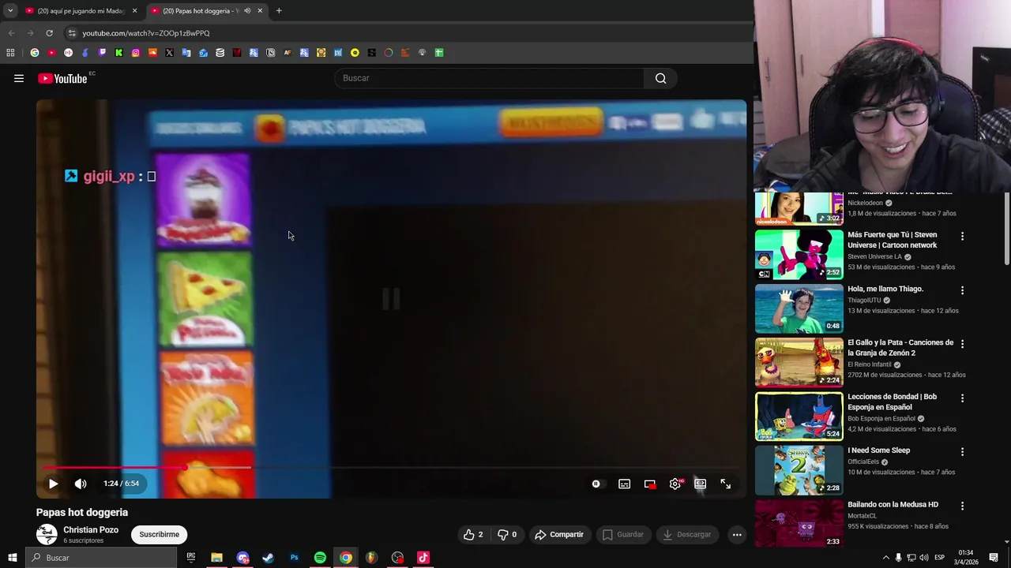The width and height of the screenshot is (1011, 568).
Task: Click the Descargar download button
Action: tap(686, 534)
